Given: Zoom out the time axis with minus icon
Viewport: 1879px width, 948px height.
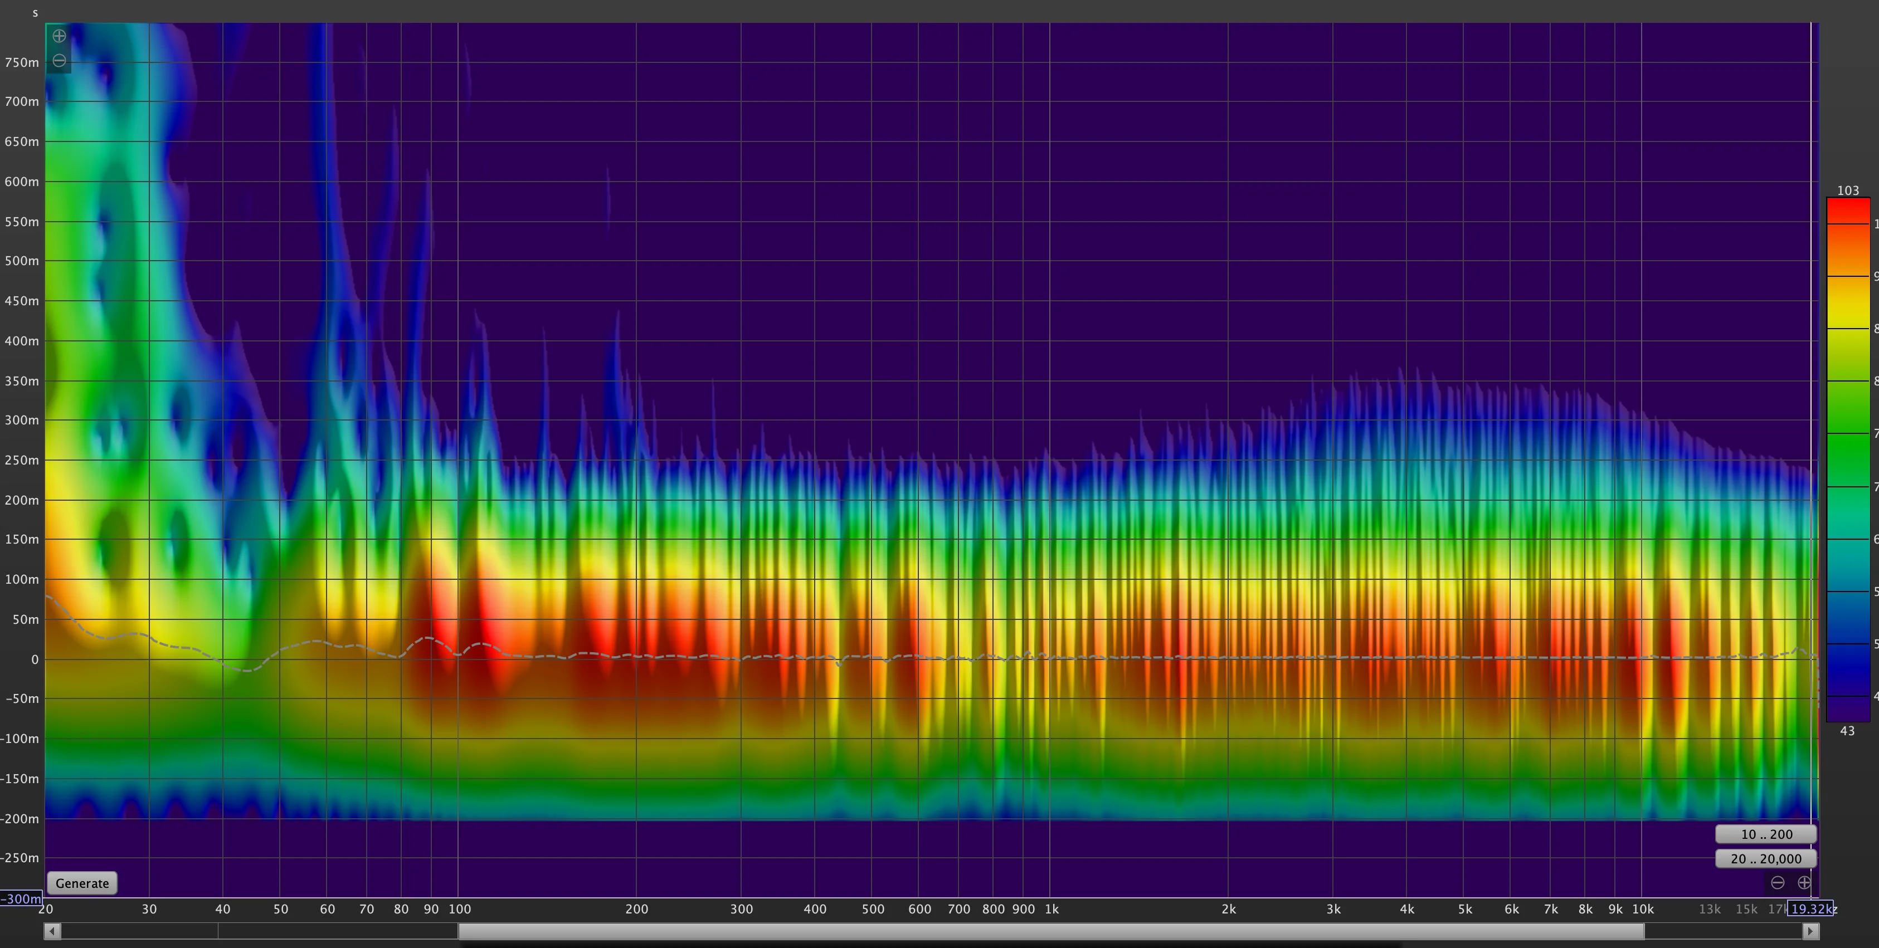Looking at the screenshot, I should tap(59, 61).
